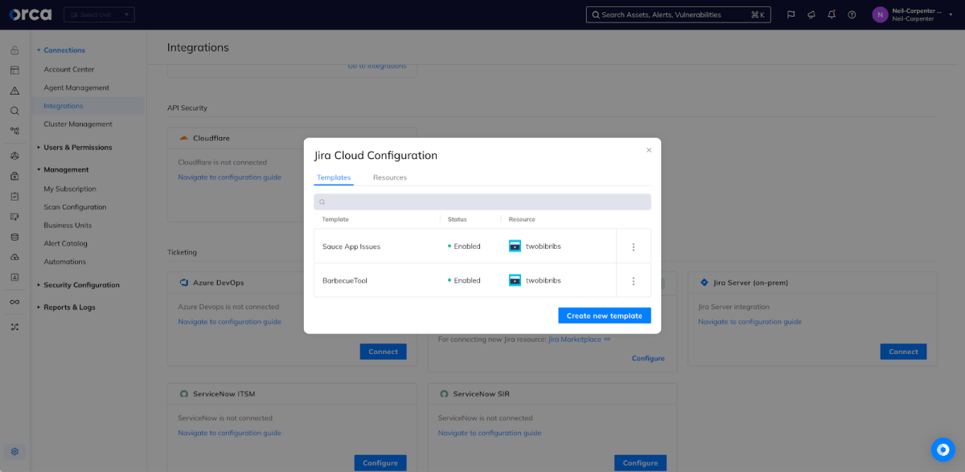
Task: Select the BarbecueTool template name
Action: 345,281
